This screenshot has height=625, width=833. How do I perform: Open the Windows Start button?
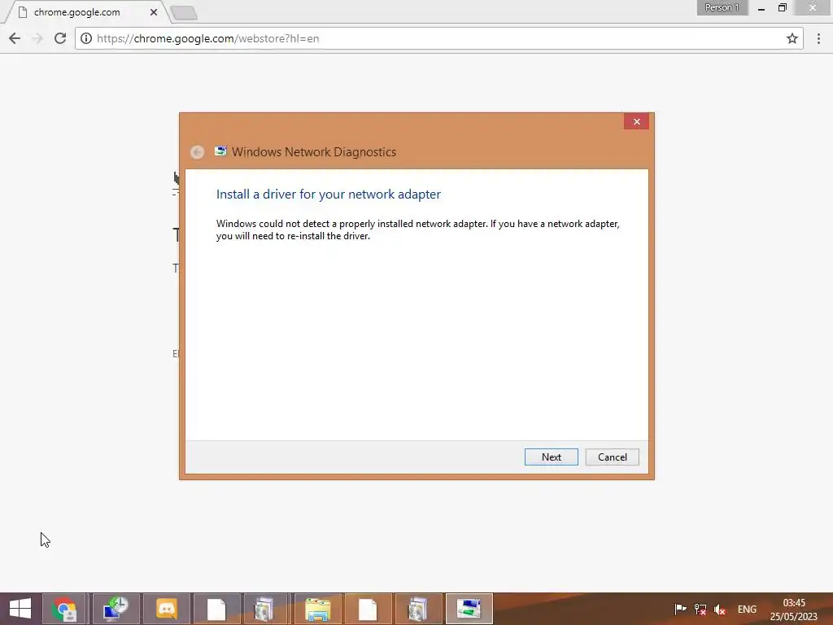coord(20,609)
